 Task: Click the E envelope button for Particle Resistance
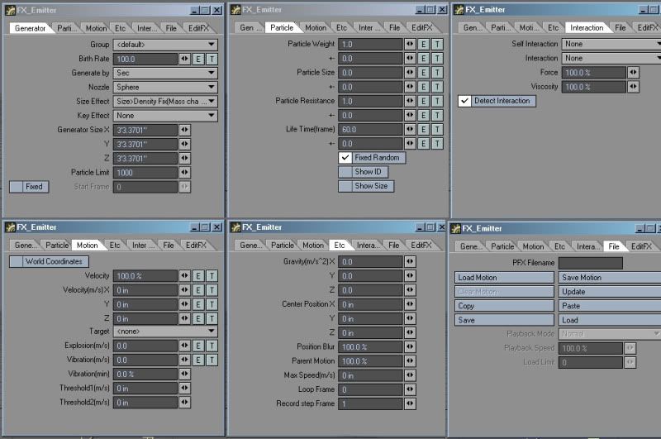[x=424, y=101]
